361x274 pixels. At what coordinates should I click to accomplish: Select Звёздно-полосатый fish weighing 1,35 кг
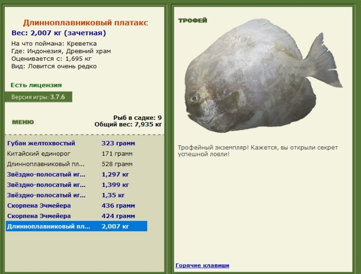[x=76, y=195]
